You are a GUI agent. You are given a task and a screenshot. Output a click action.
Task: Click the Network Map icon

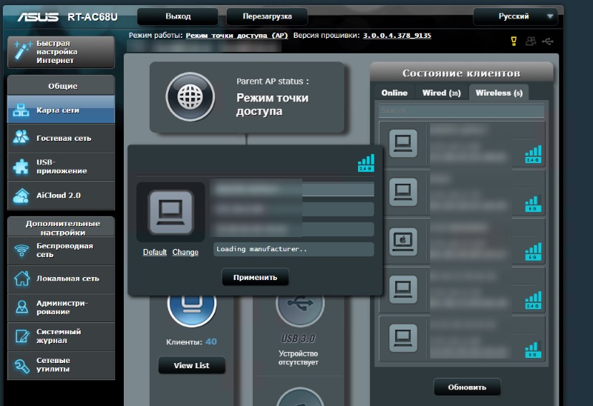tap(21, 110)
